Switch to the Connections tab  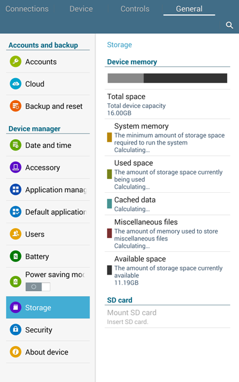pos(27,9)
